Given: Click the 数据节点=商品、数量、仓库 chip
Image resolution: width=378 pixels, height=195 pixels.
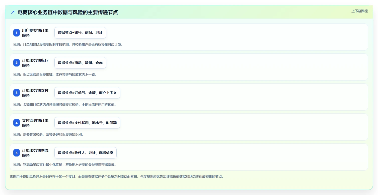Looking at the screenshot, I should pos(80,63).
